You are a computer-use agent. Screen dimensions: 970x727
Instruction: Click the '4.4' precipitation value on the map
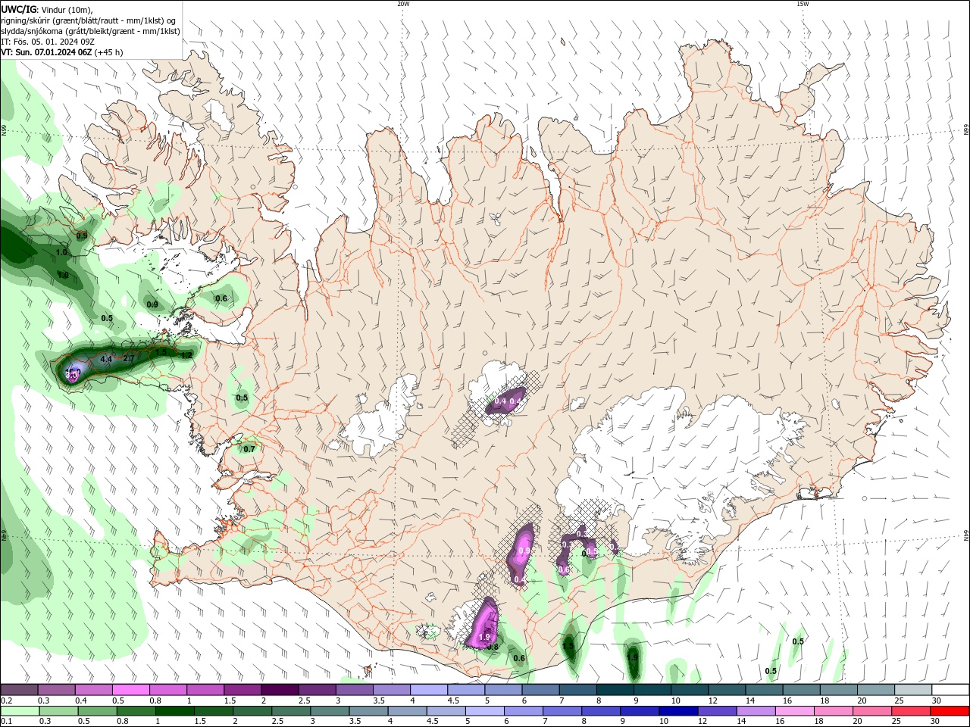(106, 359)
